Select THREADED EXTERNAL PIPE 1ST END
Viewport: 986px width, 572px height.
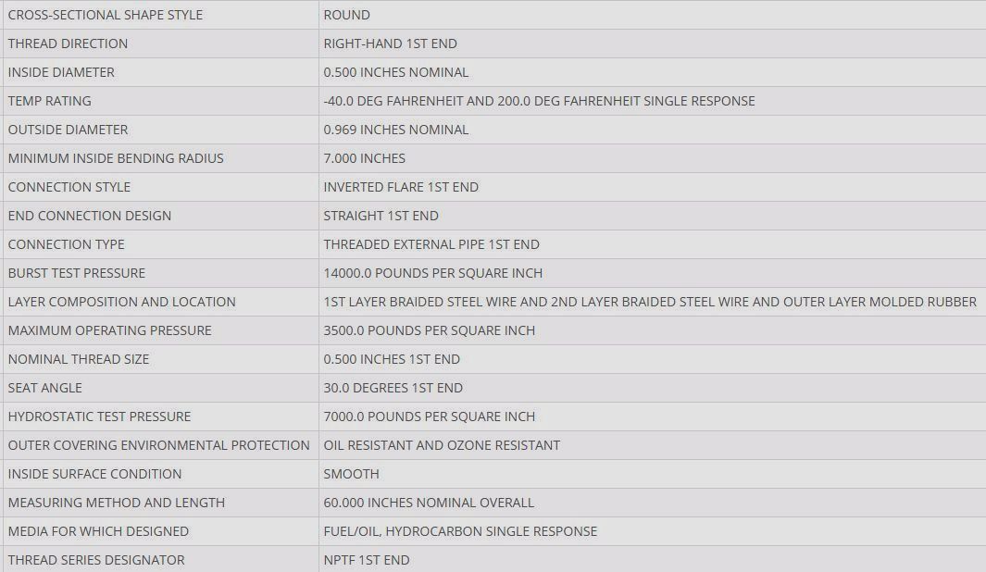coord(431,244)
